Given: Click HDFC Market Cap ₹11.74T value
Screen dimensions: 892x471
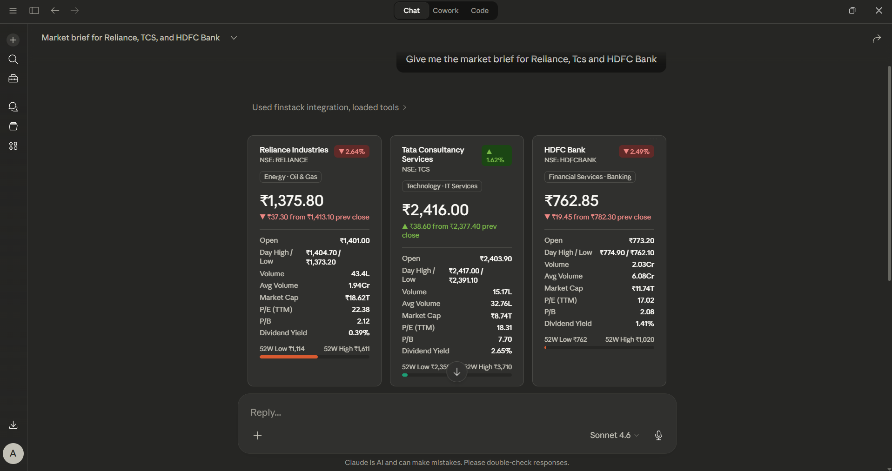Looking at the screenshot, I should point(643,288).
